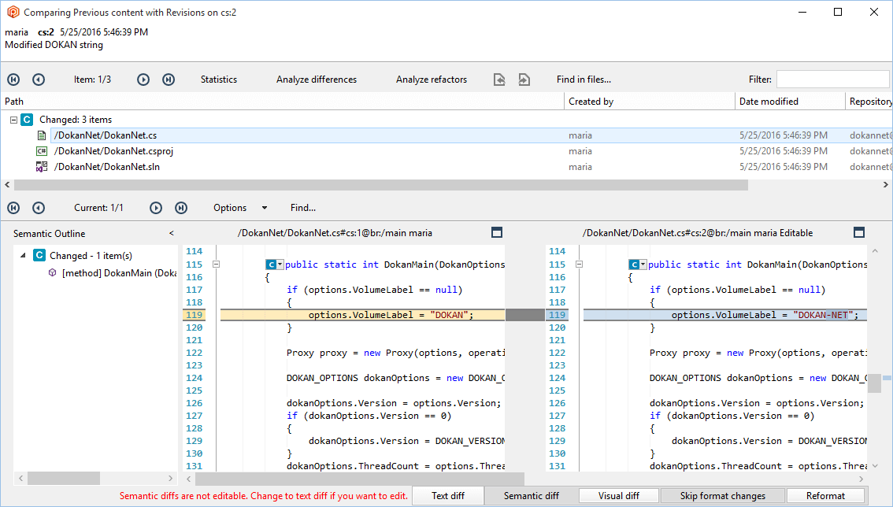The width and height of the screenshot is (893, 507).
Task: Open the Options dropdown arrow
Action: pyautogui.click(x=265, y=208)
